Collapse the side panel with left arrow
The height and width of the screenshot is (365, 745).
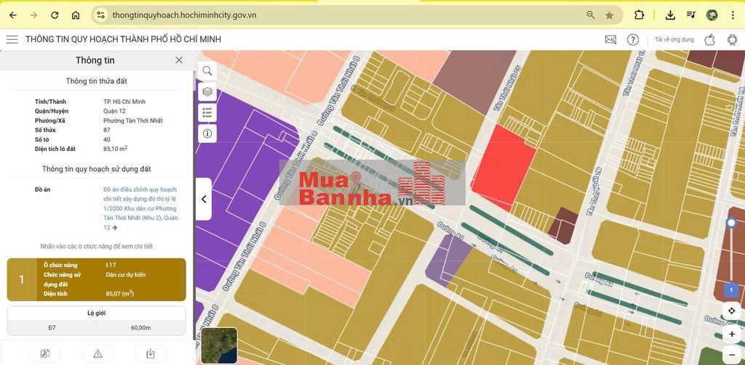coord(204,199)
